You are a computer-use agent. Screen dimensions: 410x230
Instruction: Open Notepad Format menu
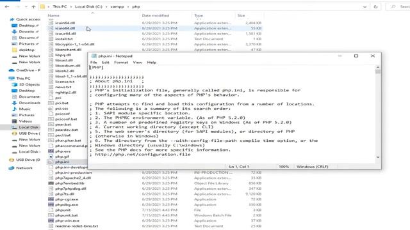click(121, 63)
